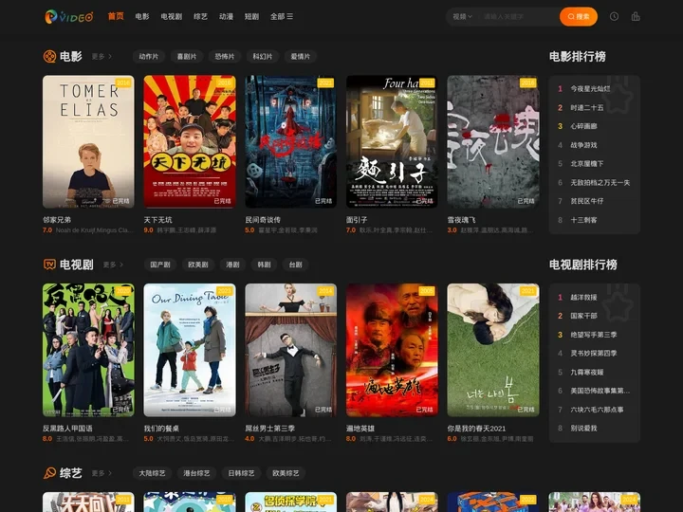Viewport: 683px width, 512px height.
Task: Expand 更多 next to 综艺 heading
Action: coord(102,473)
